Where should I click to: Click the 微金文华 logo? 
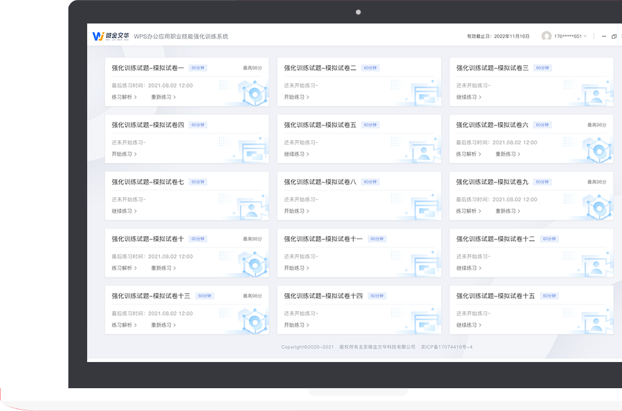[110, 36]
